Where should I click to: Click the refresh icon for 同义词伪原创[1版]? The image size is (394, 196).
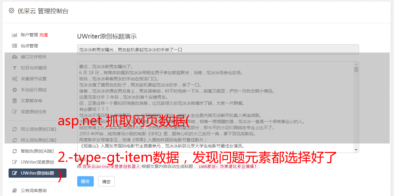click(14, 129)
